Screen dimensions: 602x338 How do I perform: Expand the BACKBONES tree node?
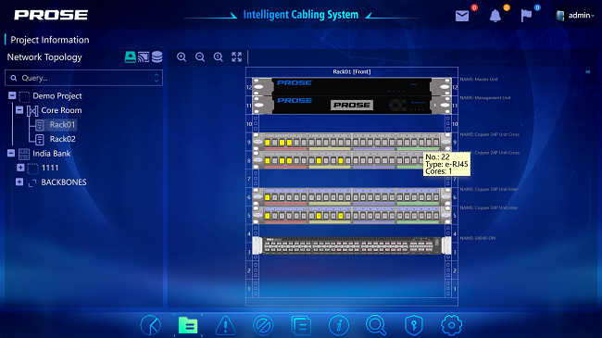click(19, 182)
